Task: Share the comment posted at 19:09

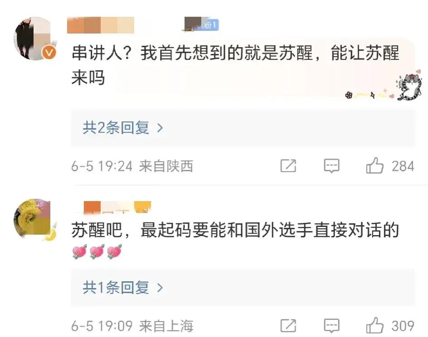Action: click(288, 326)
